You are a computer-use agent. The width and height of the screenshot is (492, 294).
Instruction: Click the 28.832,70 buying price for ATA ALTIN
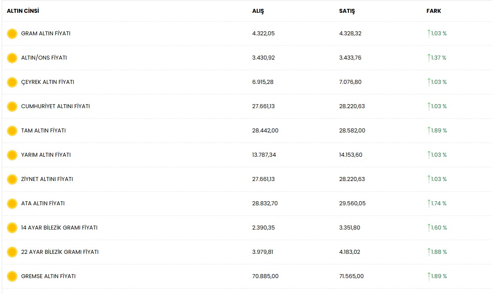(x=265, y=204)
